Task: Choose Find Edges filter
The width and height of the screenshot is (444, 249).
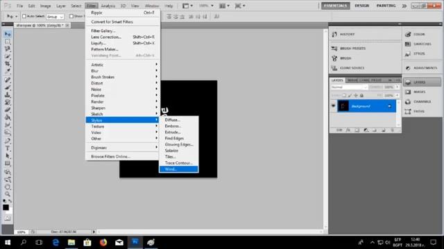Action: (x=179, y=138)
